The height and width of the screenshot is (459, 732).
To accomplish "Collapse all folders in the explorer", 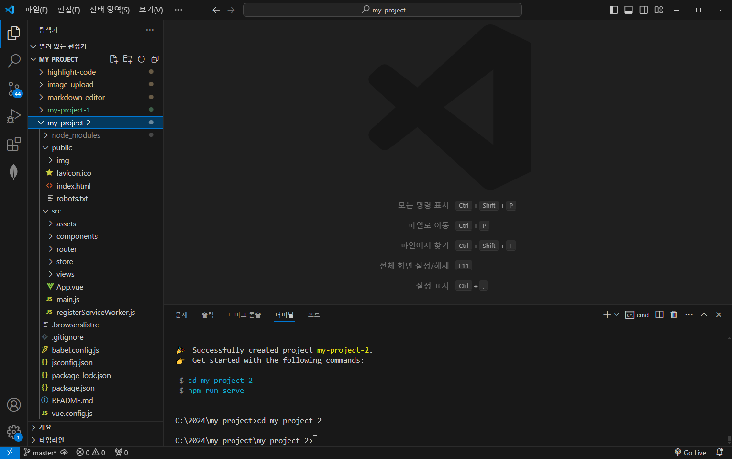I will (154, 59).
